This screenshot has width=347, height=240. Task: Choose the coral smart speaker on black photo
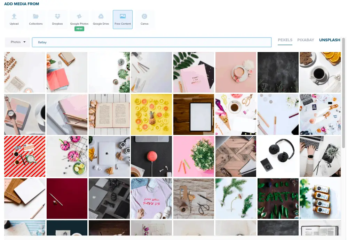tap(151, 156)
